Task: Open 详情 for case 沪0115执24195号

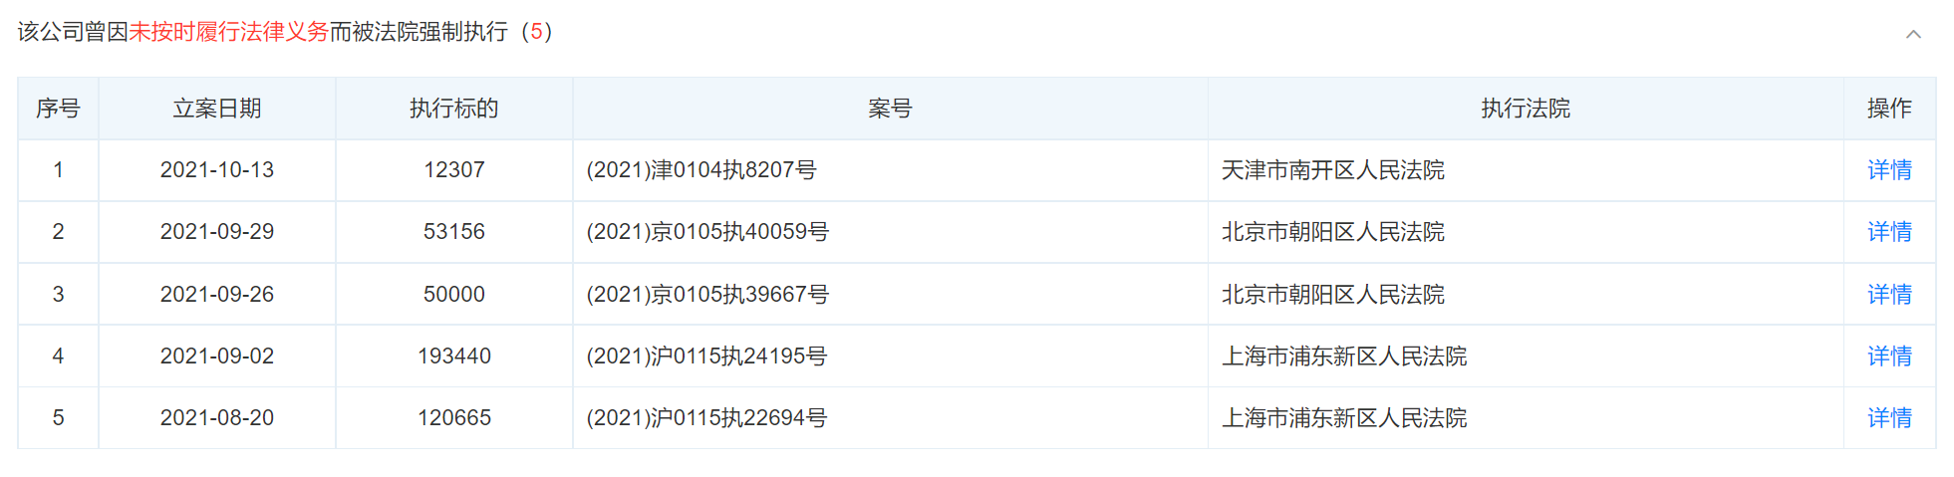Action: tap(1888, 357)
